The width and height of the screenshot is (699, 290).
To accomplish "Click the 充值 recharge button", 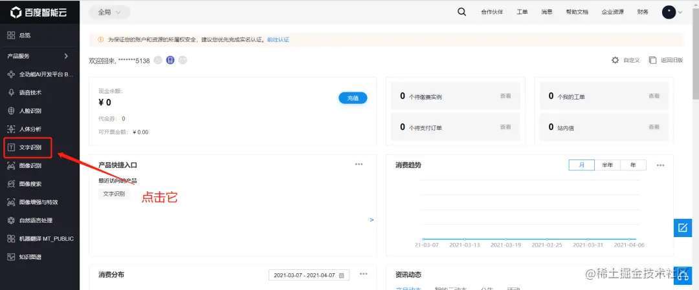I will tap(353, 98).
